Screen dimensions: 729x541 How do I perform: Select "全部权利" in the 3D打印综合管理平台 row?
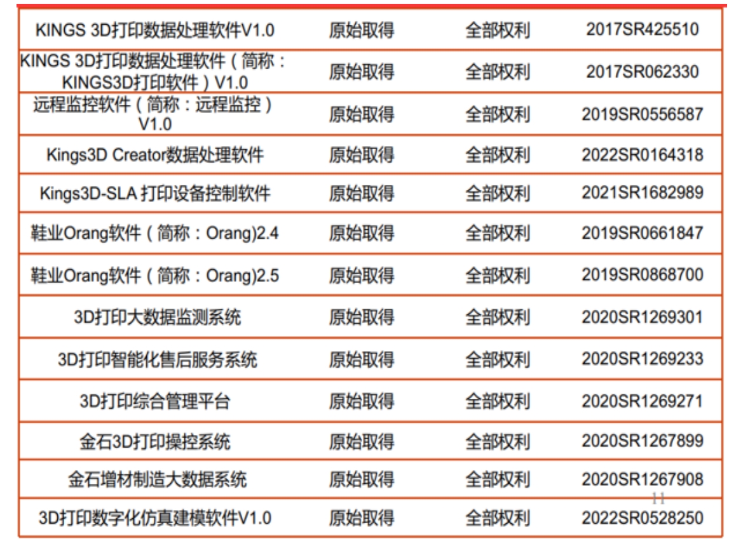[498, 402]
